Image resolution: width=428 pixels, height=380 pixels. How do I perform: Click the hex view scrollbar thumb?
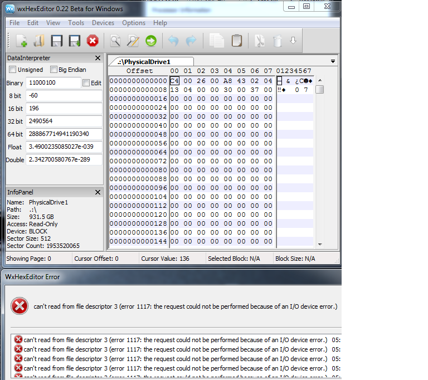(320, 90)
